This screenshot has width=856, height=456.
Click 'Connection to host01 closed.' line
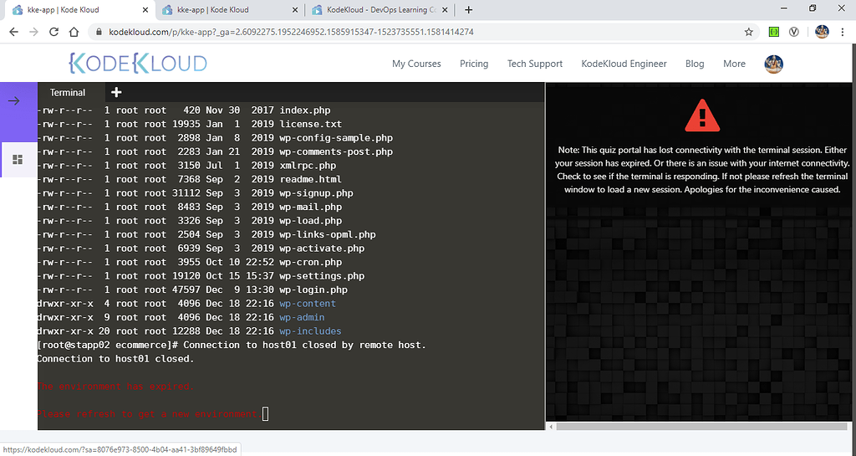tap(115, 359)
